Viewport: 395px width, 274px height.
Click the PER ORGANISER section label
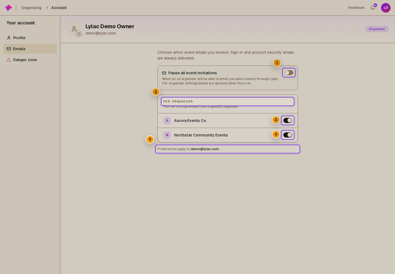tap(178, 101)
